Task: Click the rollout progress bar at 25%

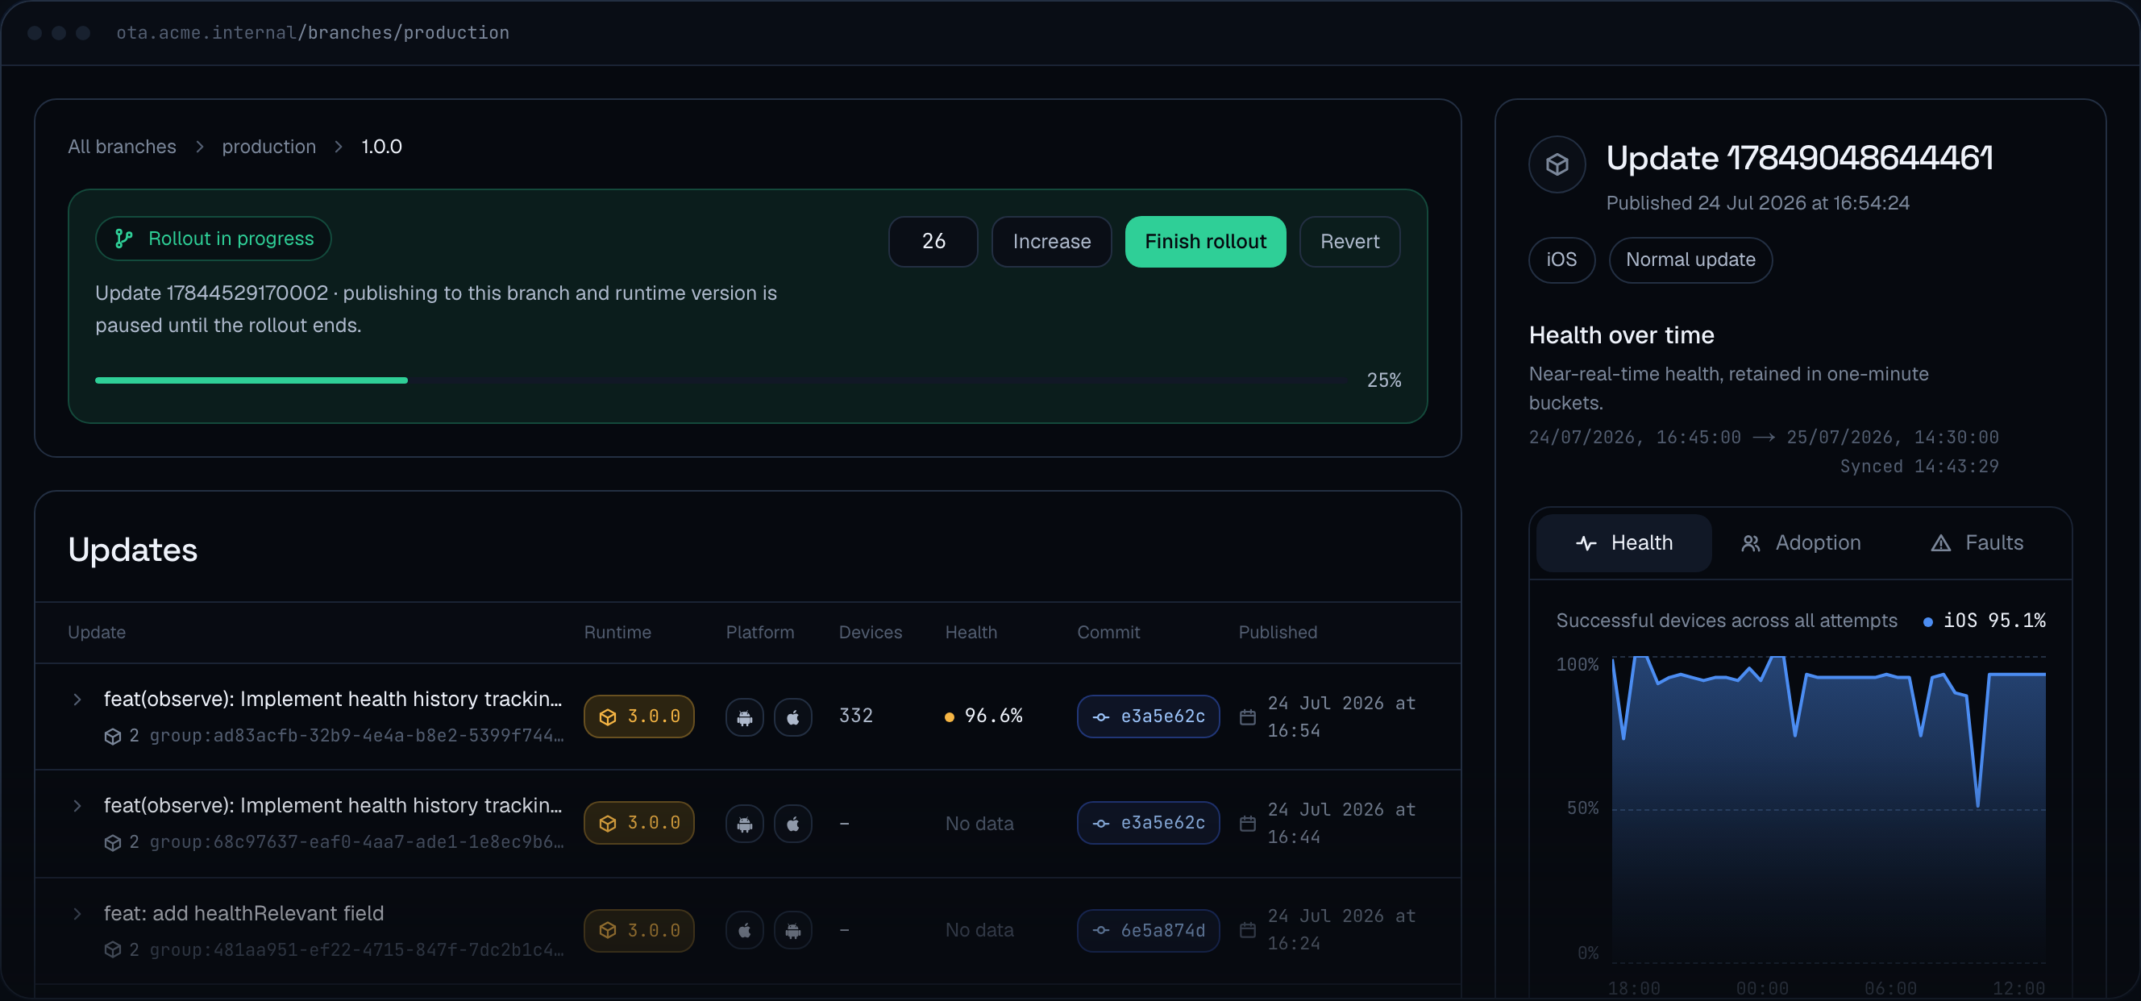Action: (723, 380)
